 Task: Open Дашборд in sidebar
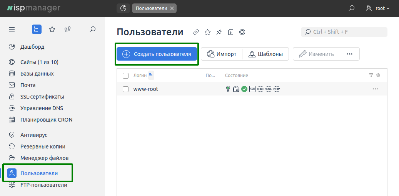32,47
